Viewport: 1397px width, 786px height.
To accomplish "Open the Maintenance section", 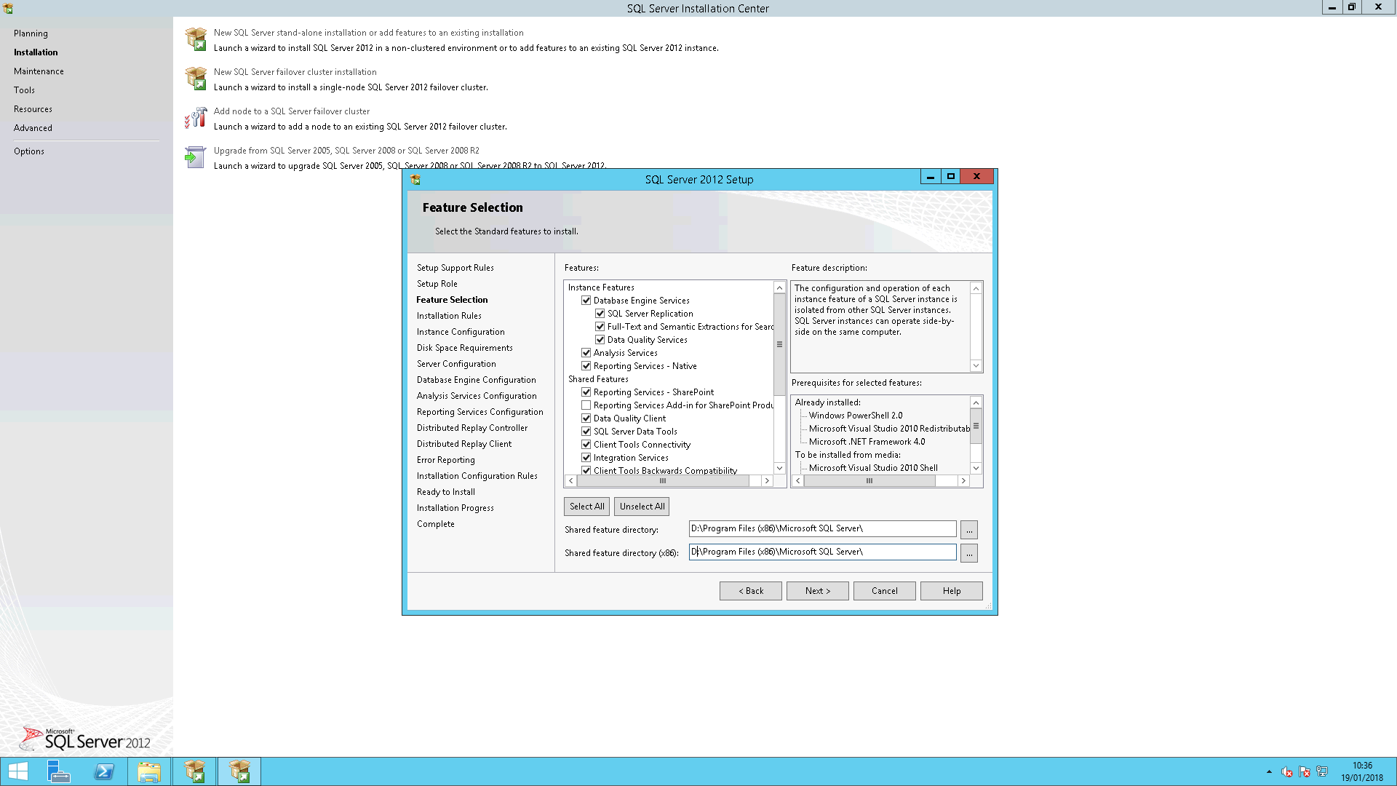I will (39, 71).
